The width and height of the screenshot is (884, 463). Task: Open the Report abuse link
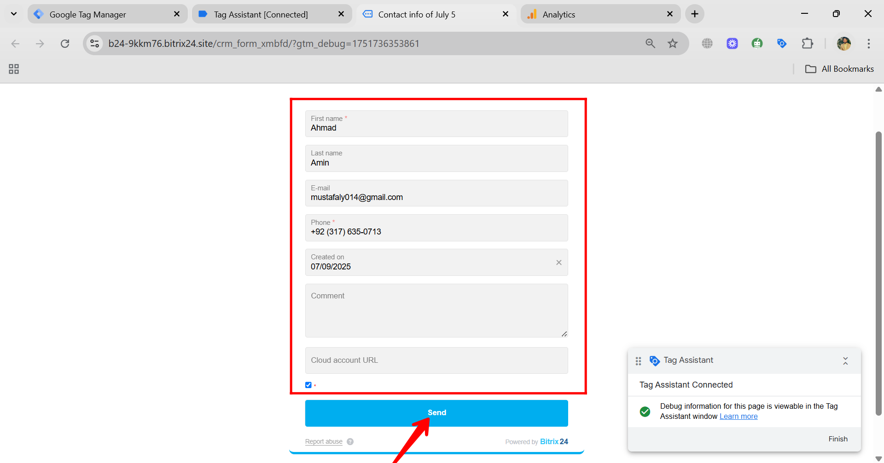coord(324,441)
